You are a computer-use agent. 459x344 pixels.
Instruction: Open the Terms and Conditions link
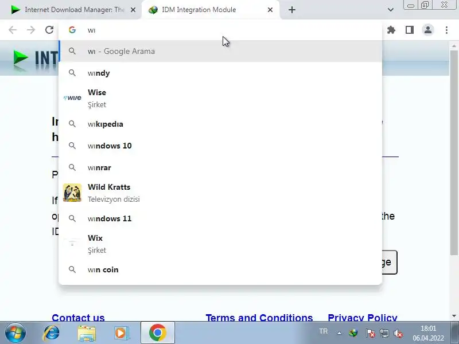click(x=259, y=318)
